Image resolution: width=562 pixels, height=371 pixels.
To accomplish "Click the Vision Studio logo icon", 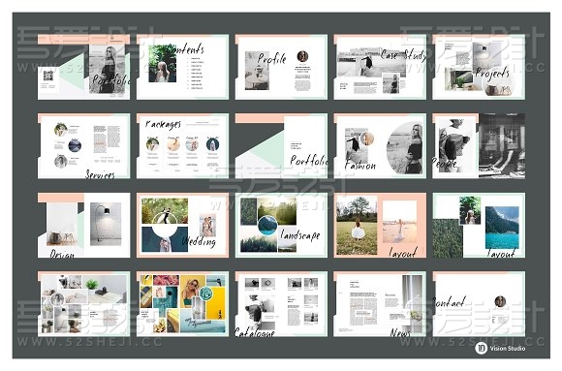I will tap(481, 348).
